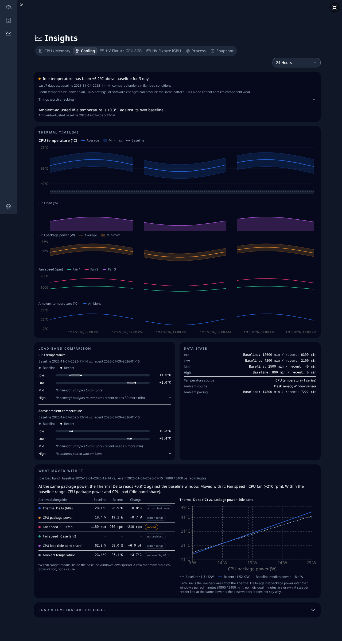Viewport: 342px width, 641px height.
Task: Select the Ambient temperature row label
Action: click(x=59, y=555)
